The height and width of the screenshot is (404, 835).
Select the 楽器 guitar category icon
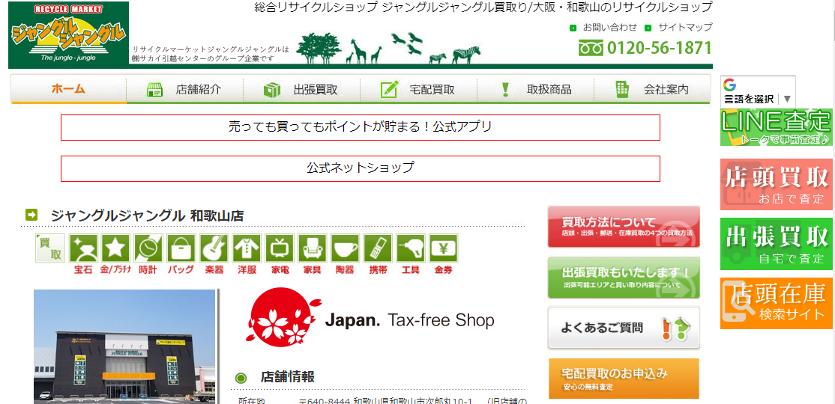214,248
